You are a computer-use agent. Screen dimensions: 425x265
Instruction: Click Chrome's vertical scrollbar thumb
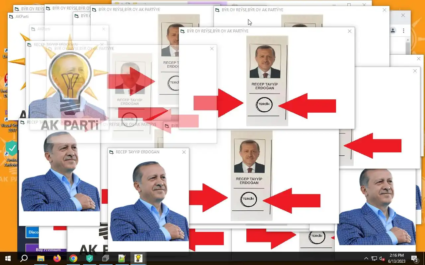(x=408, y=48)
